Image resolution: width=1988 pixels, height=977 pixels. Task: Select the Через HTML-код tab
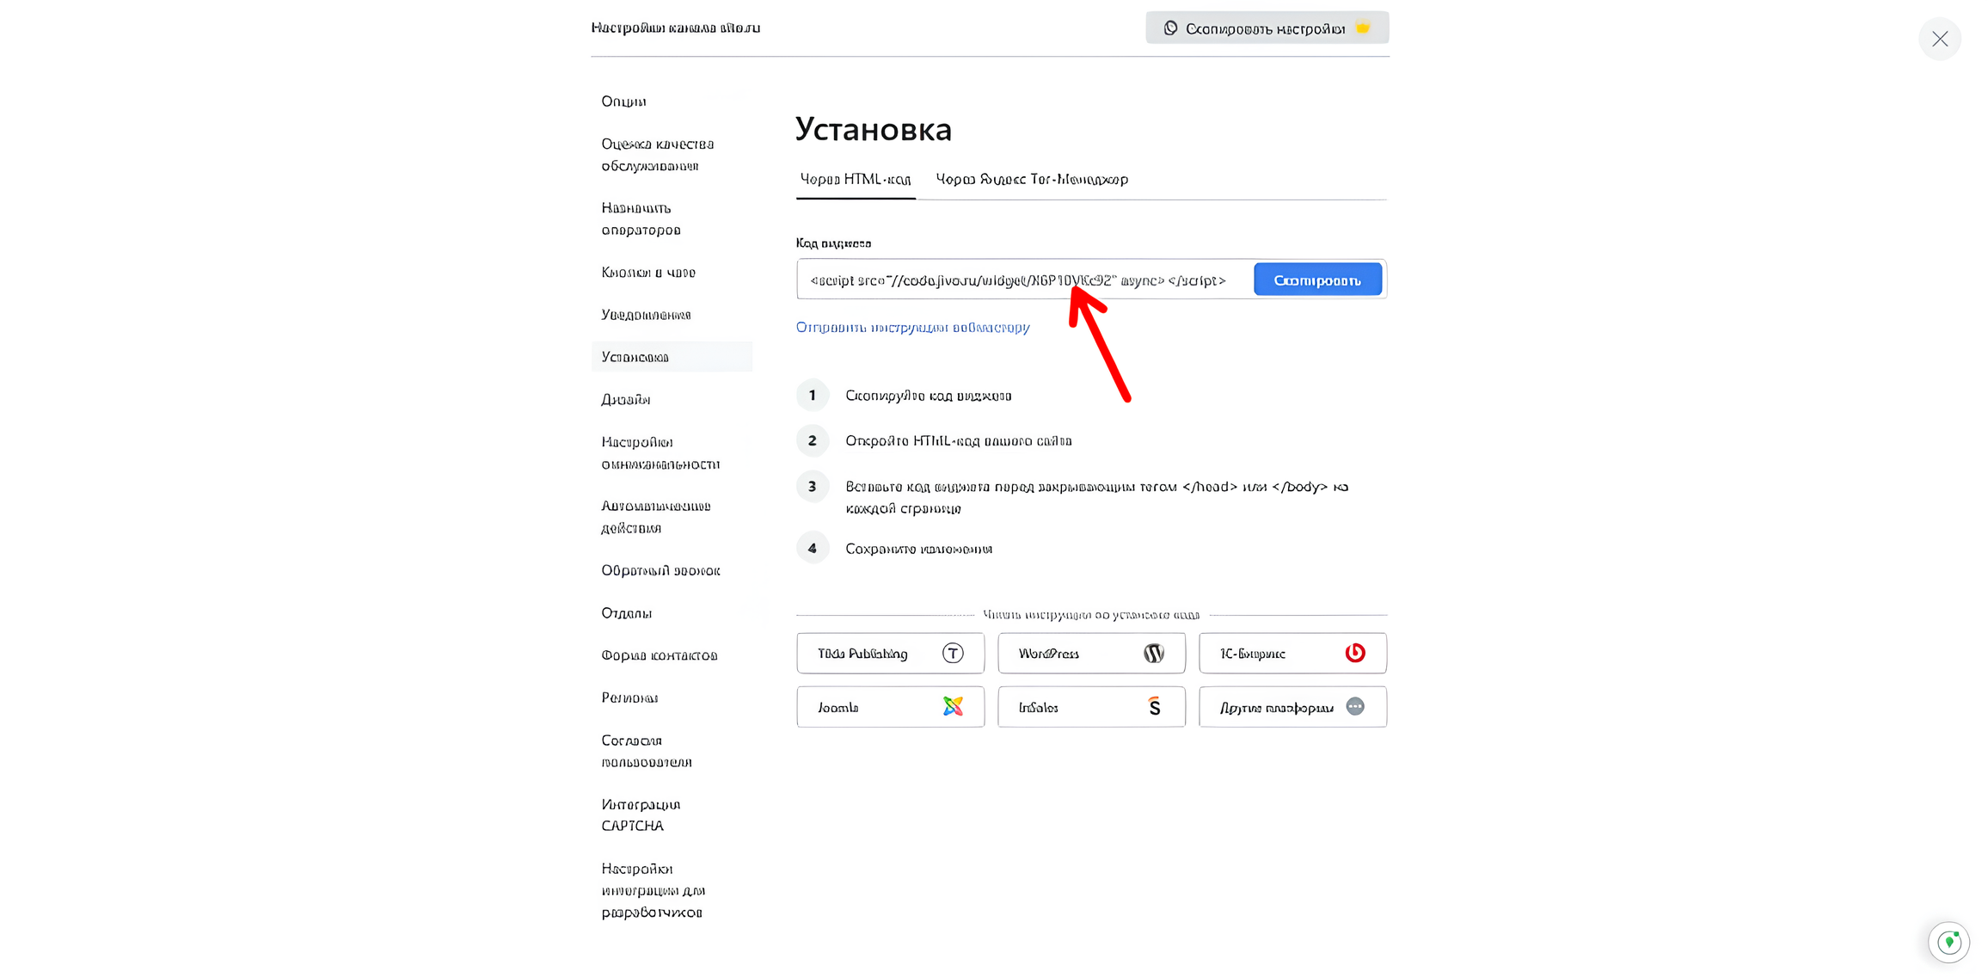tap(856, 179)
